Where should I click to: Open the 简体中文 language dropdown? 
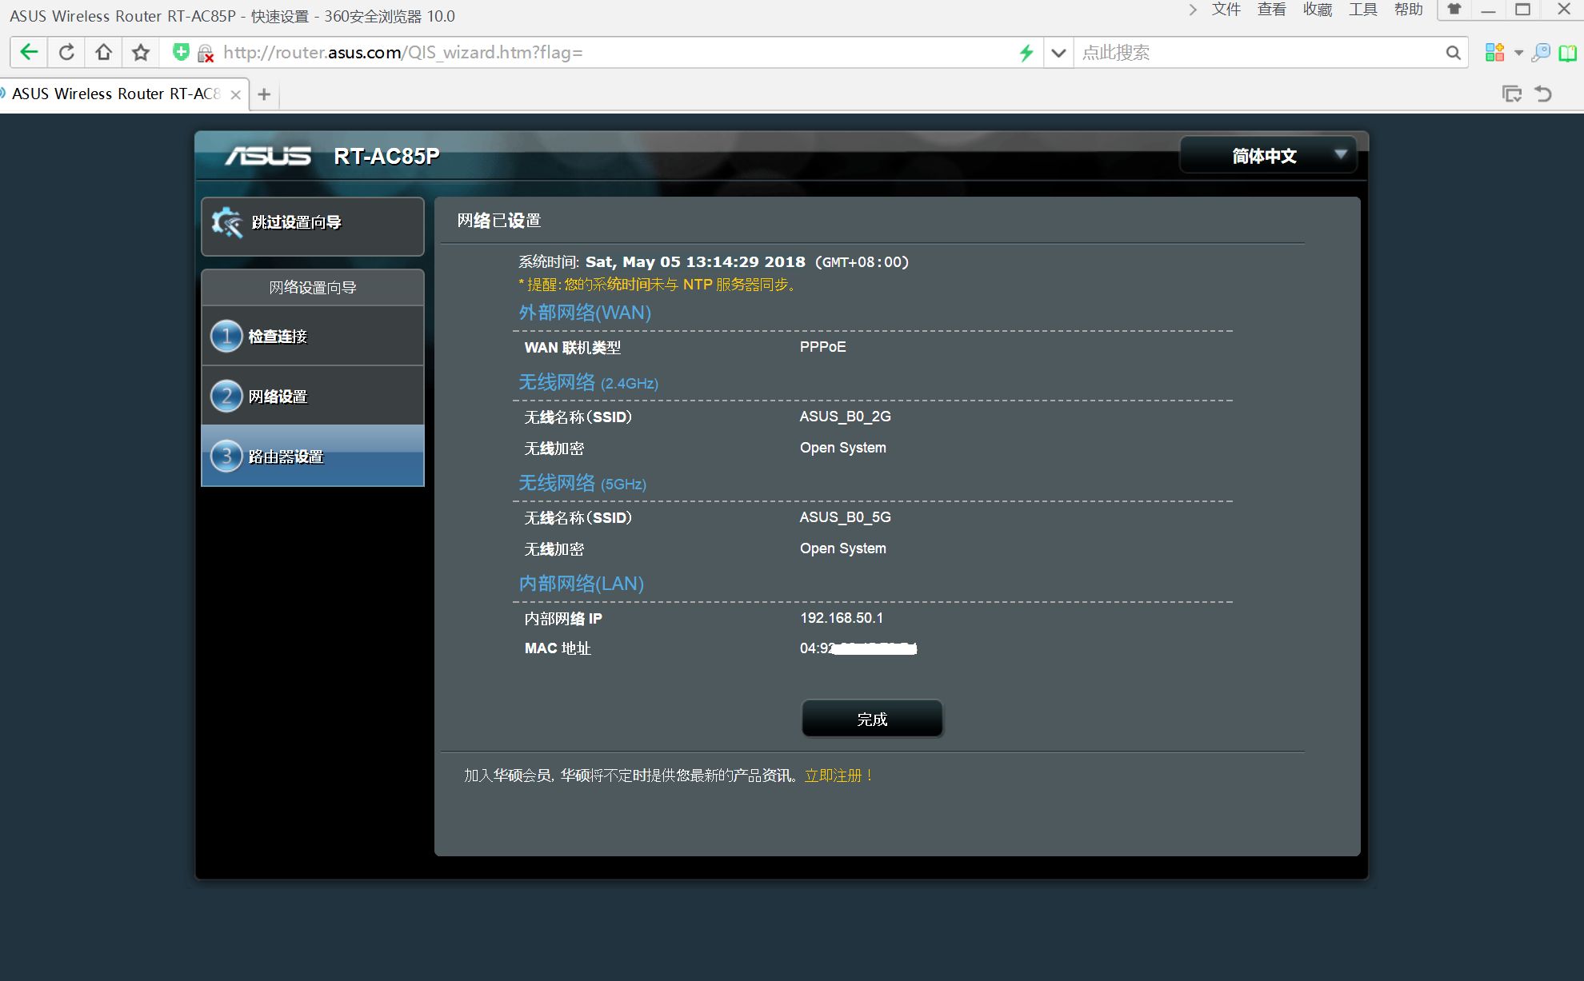pos(1268,155)
